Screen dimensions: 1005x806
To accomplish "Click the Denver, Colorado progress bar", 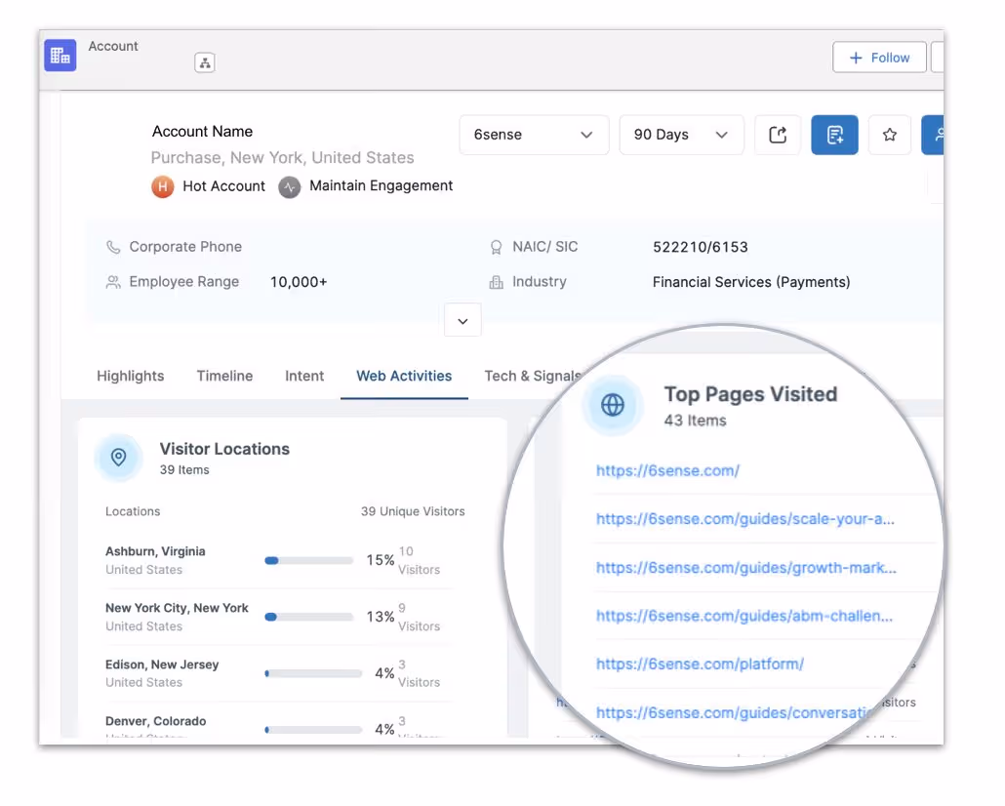I will [313, 730].
